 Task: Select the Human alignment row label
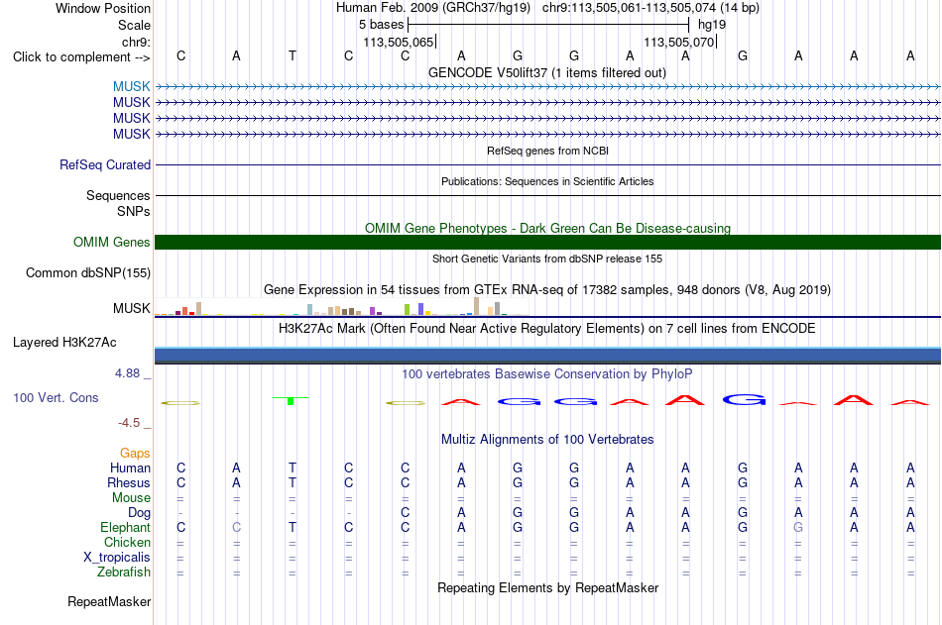130,468
